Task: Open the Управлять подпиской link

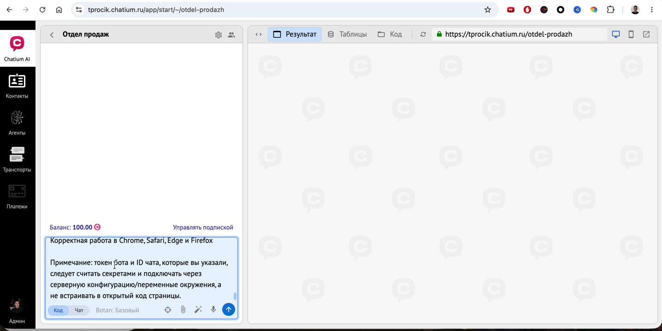Action: pyautogui.click(x=203, y=227)
